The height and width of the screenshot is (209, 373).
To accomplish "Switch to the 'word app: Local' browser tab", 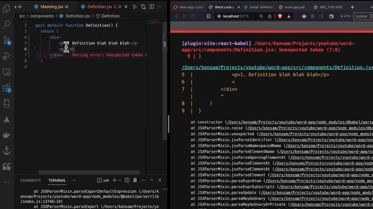I will pyautogui.click(x=189, y=7).
